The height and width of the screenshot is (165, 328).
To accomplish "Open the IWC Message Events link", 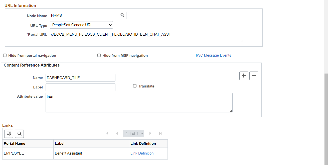I will pos(213,55).
